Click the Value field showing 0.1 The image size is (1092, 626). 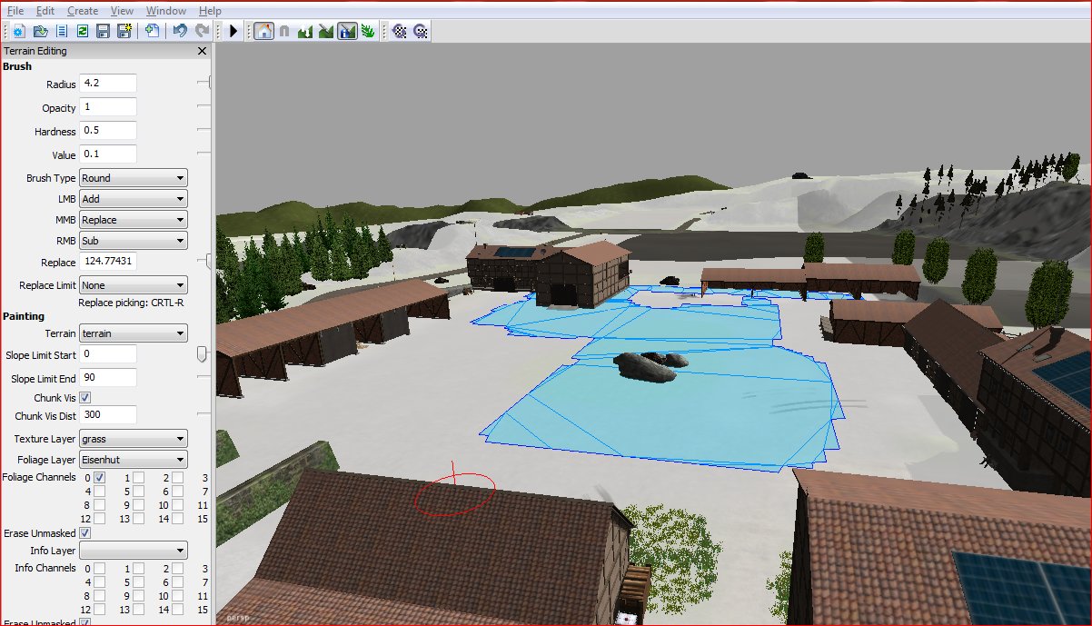point(108,154)
